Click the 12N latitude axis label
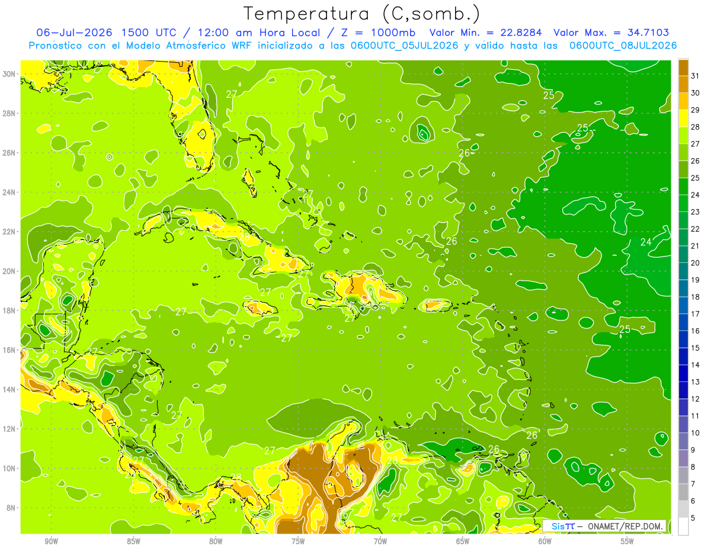The width and height of the screenshot is (711, 549). click(9, 429)
